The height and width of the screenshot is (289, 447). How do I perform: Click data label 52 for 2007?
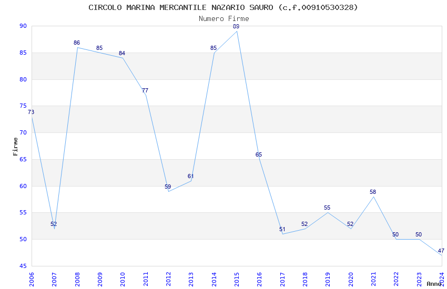(54, 224)
